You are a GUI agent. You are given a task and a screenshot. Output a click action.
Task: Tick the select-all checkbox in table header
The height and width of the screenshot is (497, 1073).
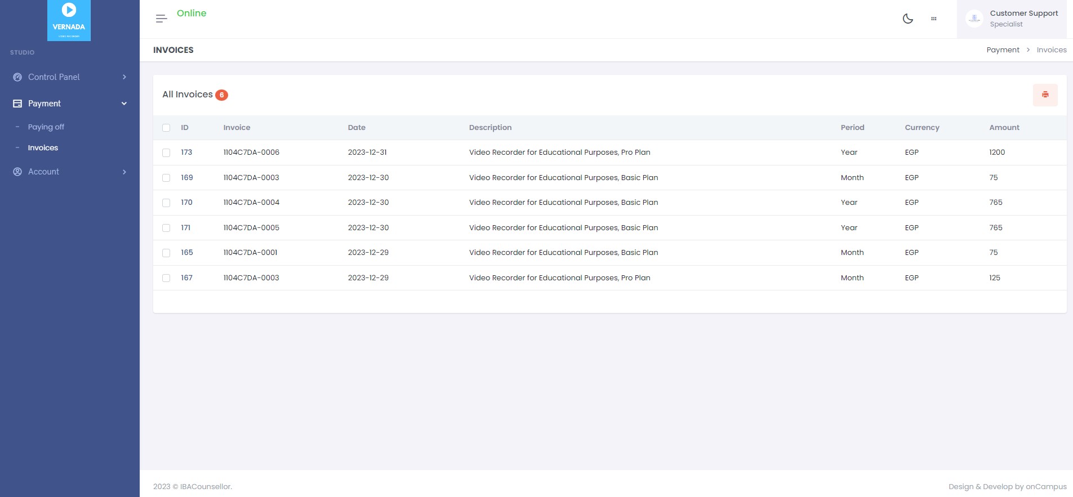pyautogui.click(x=166, y=128)
